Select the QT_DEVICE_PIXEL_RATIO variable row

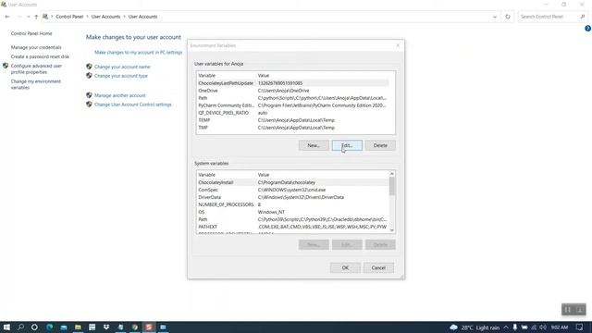[x=293, y=113]
